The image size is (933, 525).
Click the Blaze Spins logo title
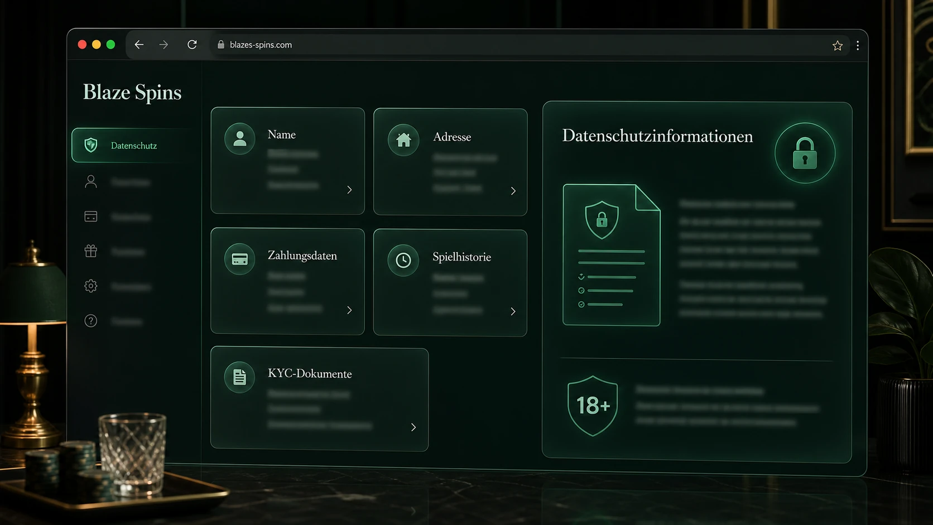[132, 93]
